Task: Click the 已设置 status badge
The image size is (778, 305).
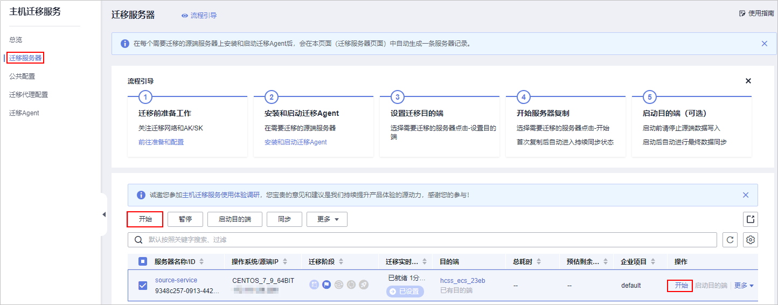Action: (405, 292)
